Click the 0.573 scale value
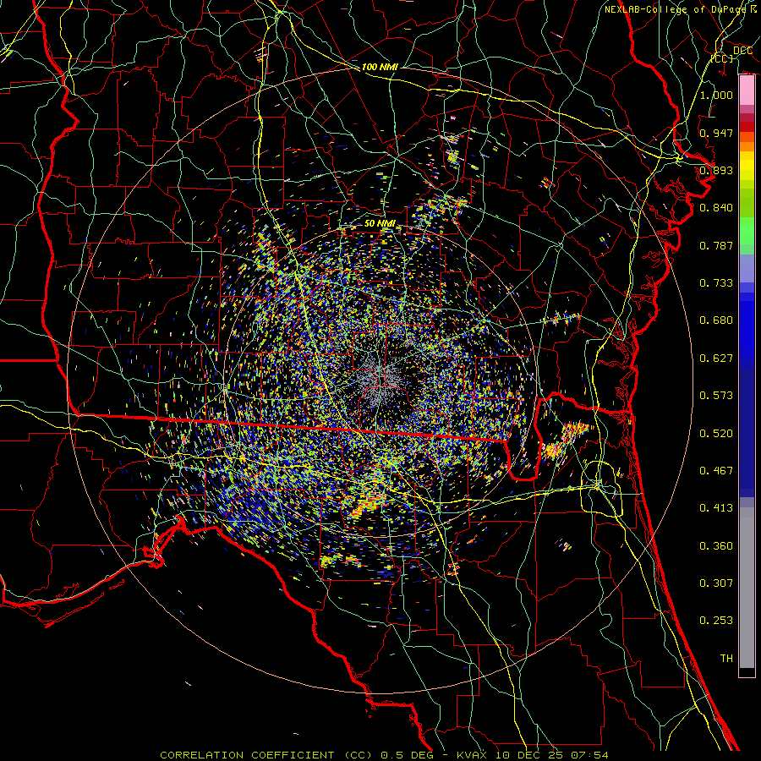This screenshot has height=761, width=761. pos(716,396)
